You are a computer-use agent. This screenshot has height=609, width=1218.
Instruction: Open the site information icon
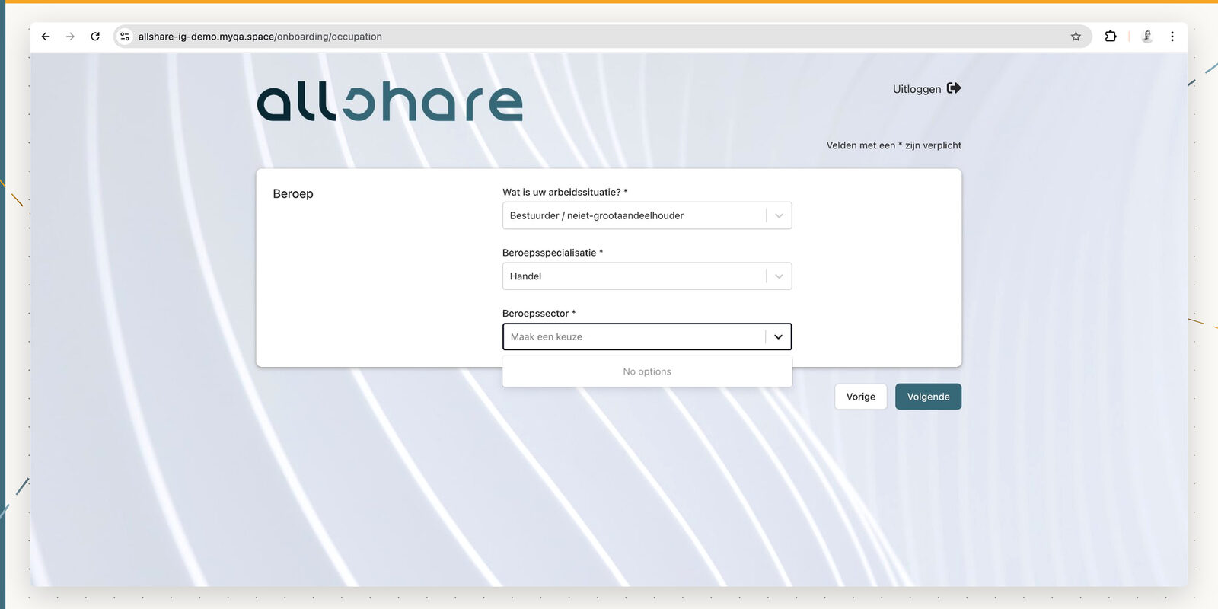pos(125,37)
